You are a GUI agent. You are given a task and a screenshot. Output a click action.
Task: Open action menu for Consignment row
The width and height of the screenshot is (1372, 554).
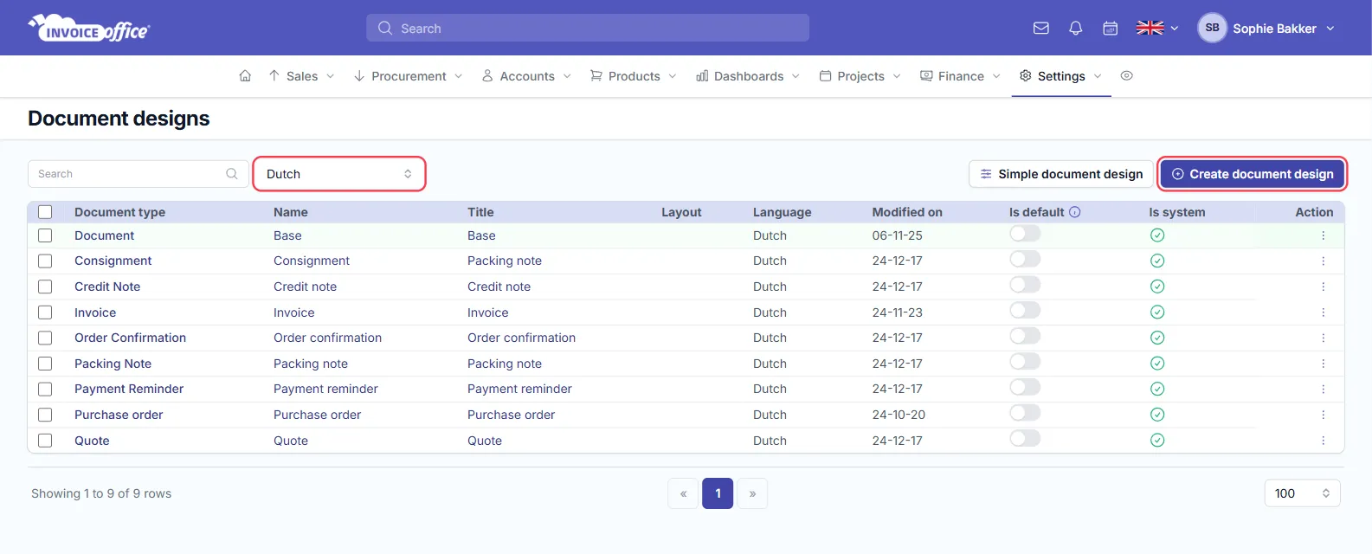click(x=1323, y=261)
